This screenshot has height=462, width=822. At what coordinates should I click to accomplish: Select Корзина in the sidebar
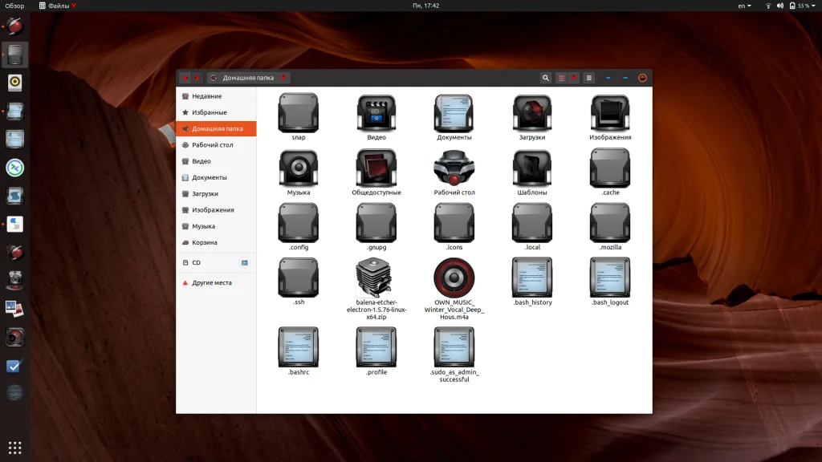(x=204, y=242)
